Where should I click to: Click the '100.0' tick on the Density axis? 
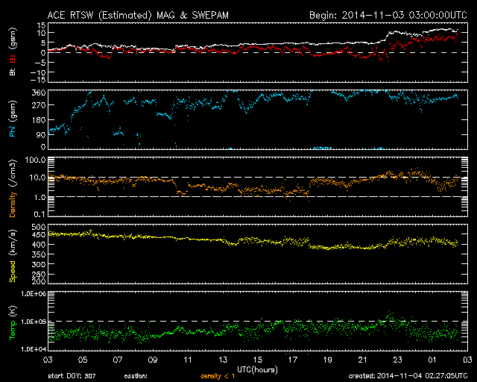click(x=35, y=160)
